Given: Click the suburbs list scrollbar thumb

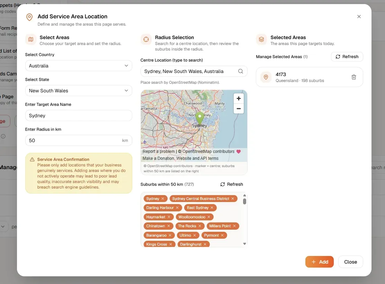Looking at the screenshot, I should (244, 201).
